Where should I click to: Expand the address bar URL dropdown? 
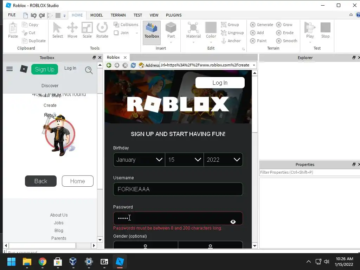click(254, 65)
